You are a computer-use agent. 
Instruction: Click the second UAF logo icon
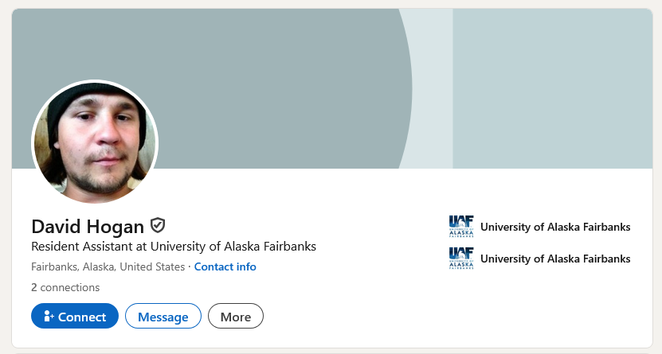coord(461,259)
